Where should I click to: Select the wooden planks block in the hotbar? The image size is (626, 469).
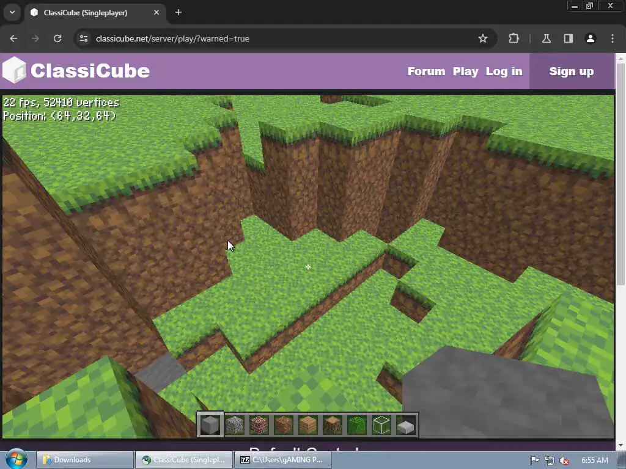[308, 425]
